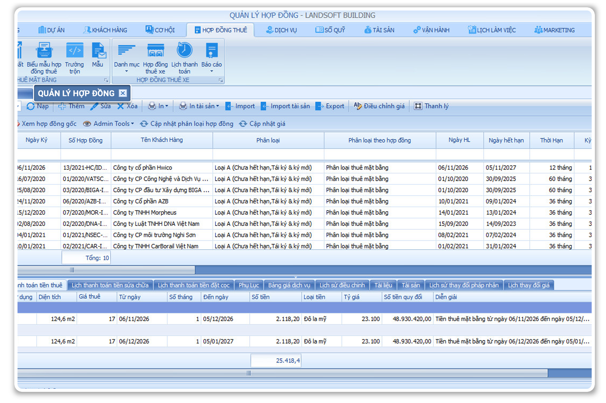
Task: Close the QUẢN LÝ HỢP ĐỒNG tab
Action: [123, 93]
